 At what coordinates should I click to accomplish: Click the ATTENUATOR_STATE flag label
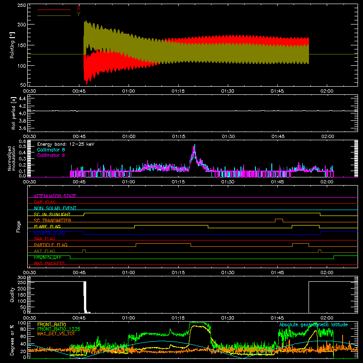55,196
